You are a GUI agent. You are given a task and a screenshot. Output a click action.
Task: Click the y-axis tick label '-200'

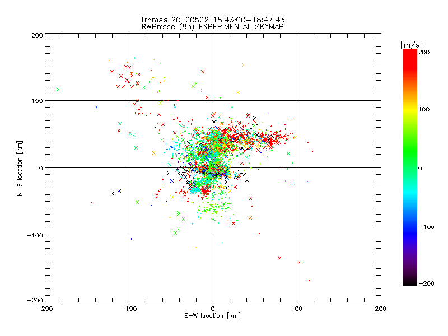35,300
